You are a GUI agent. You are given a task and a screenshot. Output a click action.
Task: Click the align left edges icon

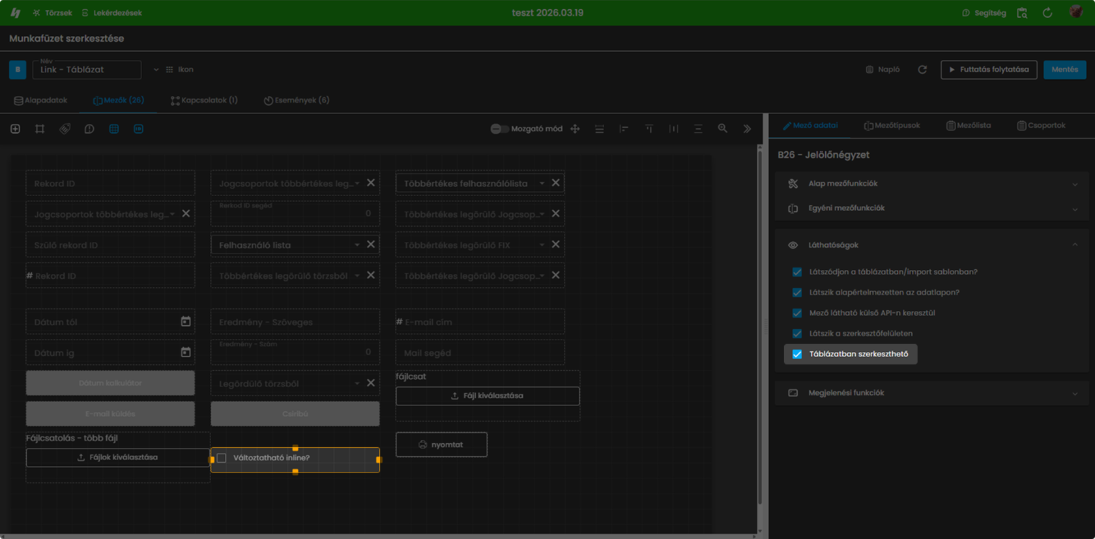(624, 129)
